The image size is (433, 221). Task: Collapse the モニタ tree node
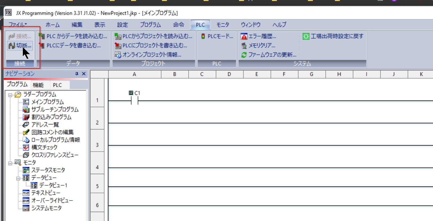point(10,163)
